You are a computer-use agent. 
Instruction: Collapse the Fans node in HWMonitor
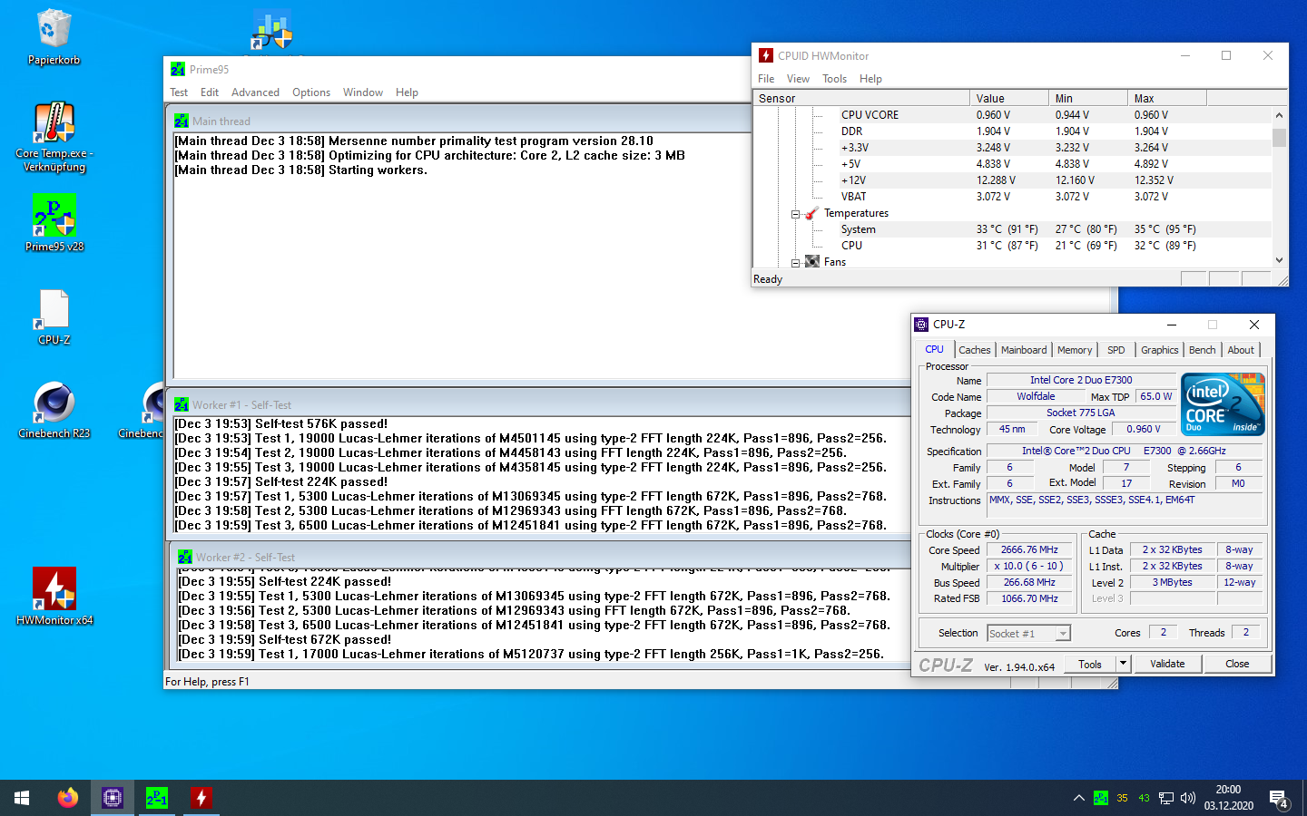(795, 263)
